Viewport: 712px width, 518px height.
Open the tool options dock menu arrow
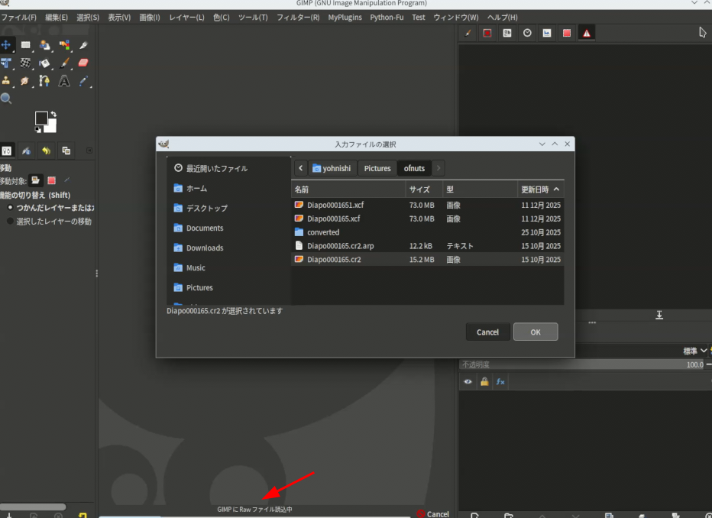(89, 151)
